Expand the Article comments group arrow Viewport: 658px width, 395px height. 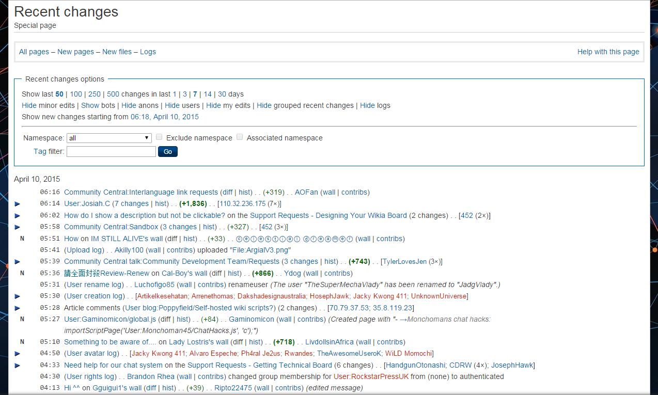[x=17, y=308]
